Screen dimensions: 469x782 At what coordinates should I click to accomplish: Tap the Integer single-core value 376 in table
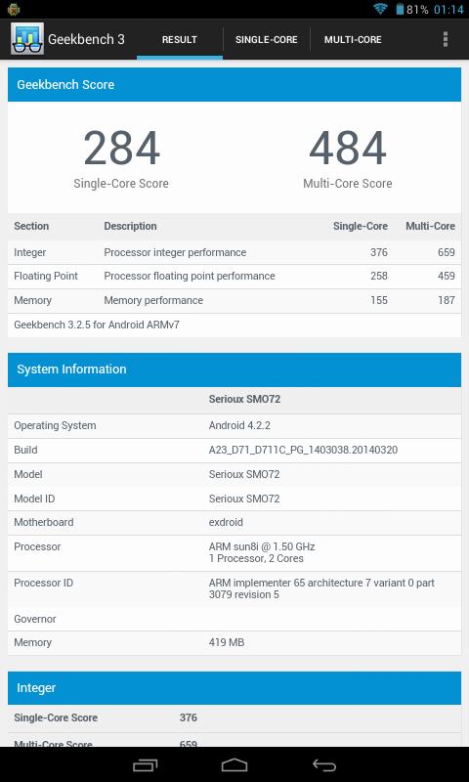379,252
